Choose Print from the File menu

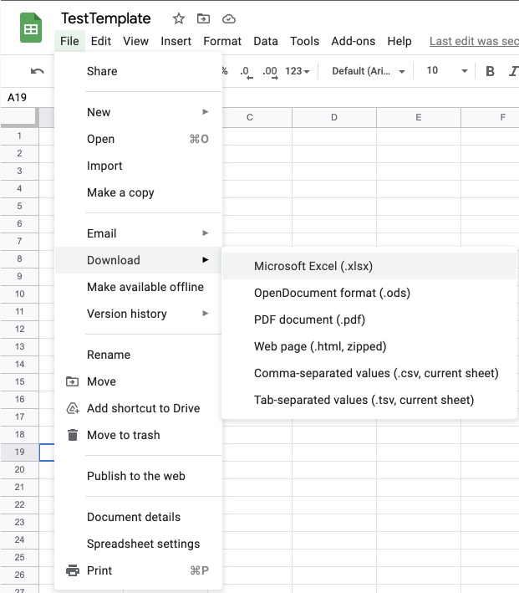(139, 570)
